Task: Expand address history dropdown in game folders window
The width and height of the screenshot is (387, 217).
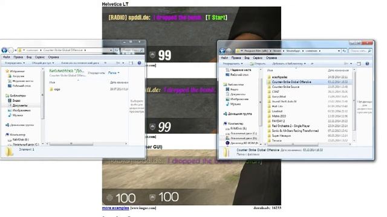Action: tap(339, 51)
